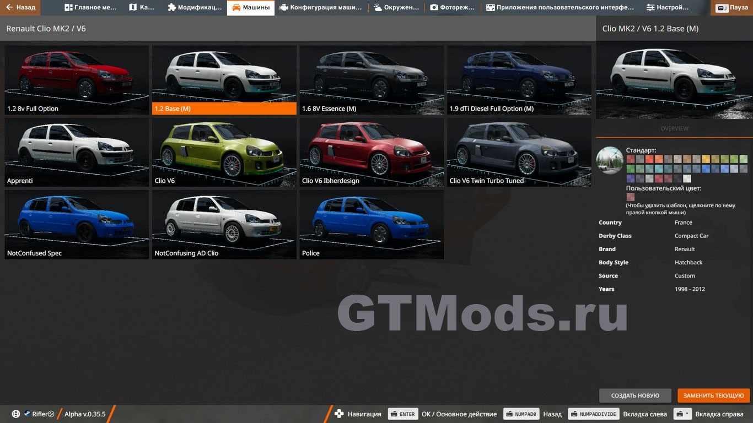Open the Настройки tab with sliders icon
Image resolution: width=753 pixels, height=423 pixels.
coord(668,8)
